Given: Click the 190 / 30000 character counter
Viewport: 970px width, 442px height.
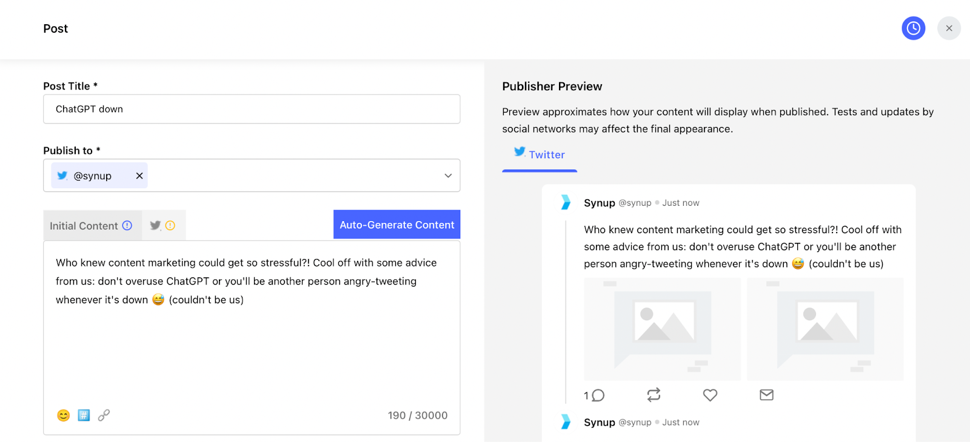Looking at the screenshot, I should point(418,415).
